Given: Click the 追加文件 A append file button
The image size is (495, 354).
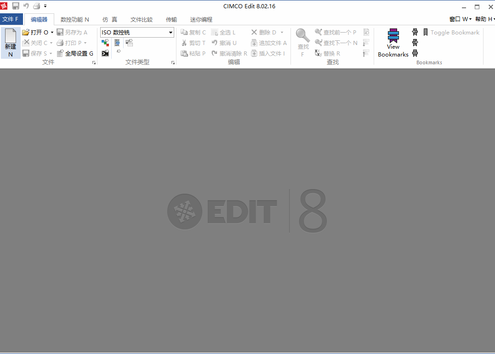Looking at the screenshot, I should 269,43.
